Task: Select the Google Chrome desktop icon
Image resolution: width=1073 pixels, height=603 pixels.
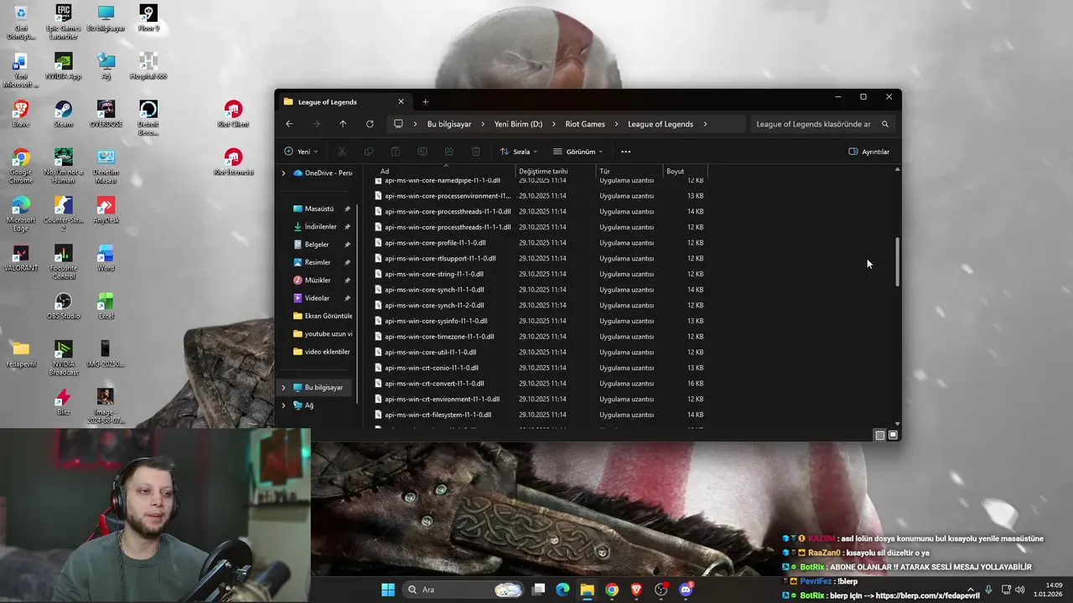Action: click(20, 166)
